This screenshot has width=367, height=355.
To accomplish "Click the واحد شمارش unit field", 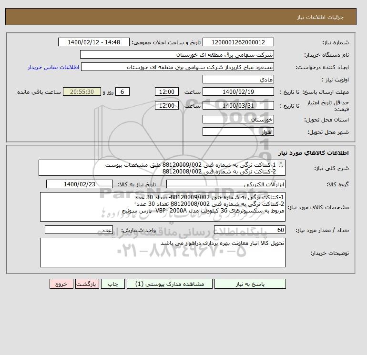I will point(79,230).
